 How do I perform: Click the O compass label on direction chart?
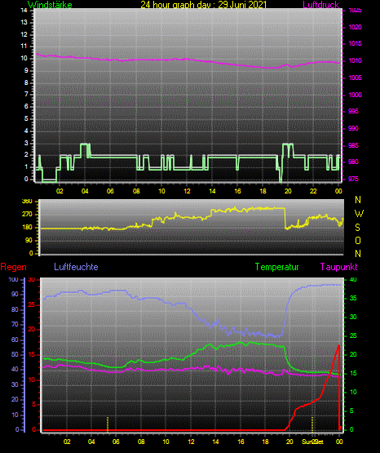click(x=358, y=241)
